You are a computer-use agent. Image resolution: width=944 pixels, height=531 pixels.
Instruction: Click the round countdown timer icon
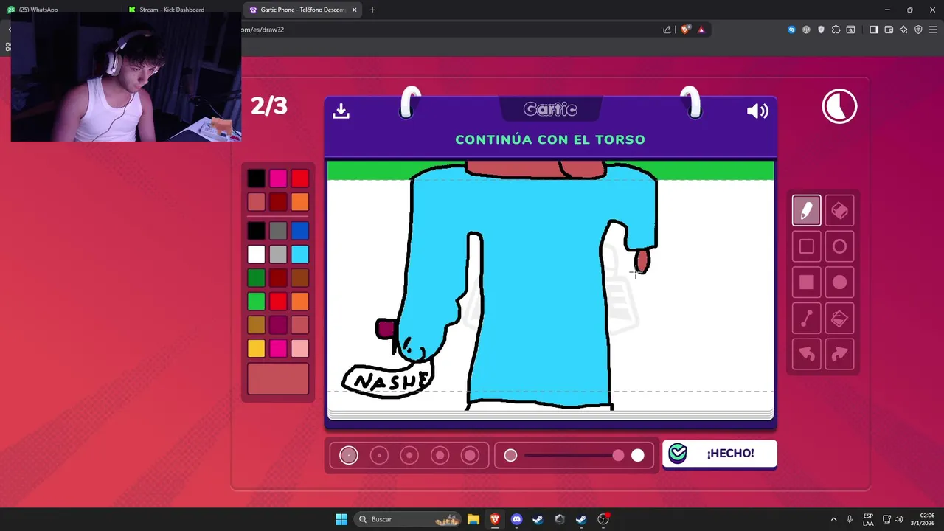[839, 107]
